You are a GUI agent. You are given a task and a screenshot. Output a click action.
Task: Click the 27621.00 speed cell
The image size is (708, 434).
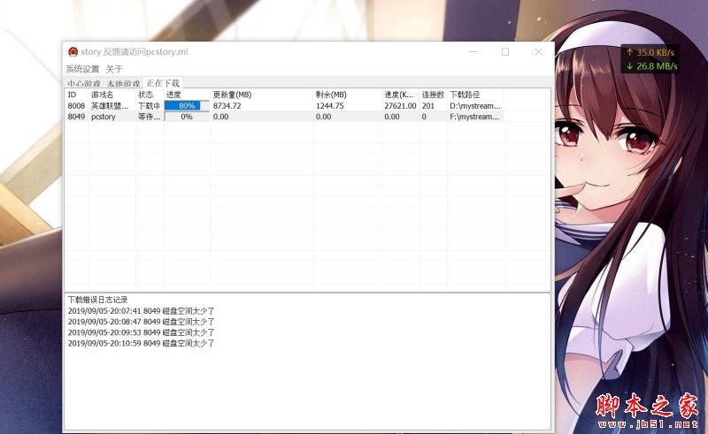[x=400, y=105]
